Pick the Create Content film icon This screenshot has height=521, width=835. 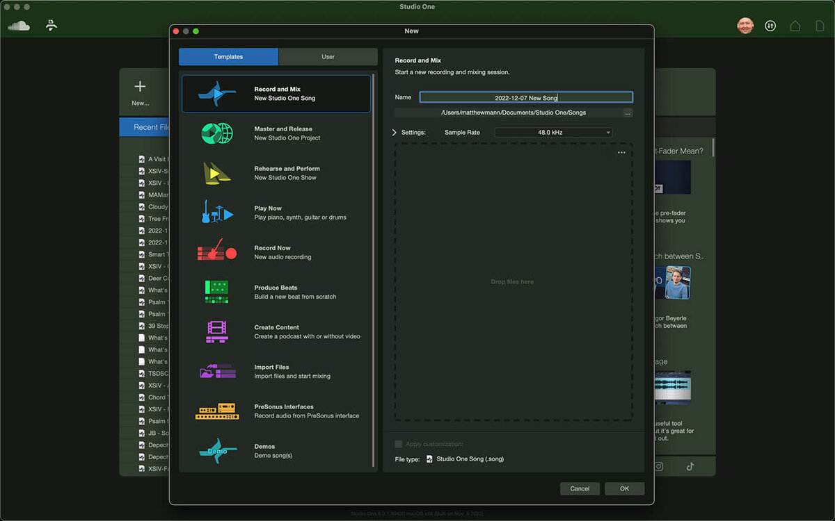coord(216,331)
